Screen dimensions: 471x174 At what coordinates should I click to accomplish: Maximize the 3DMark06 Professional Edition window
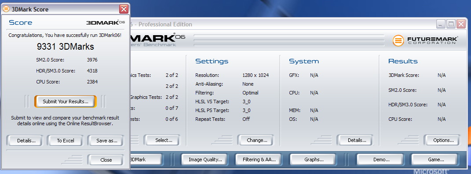pyautogui.click(x=451, y=24)
